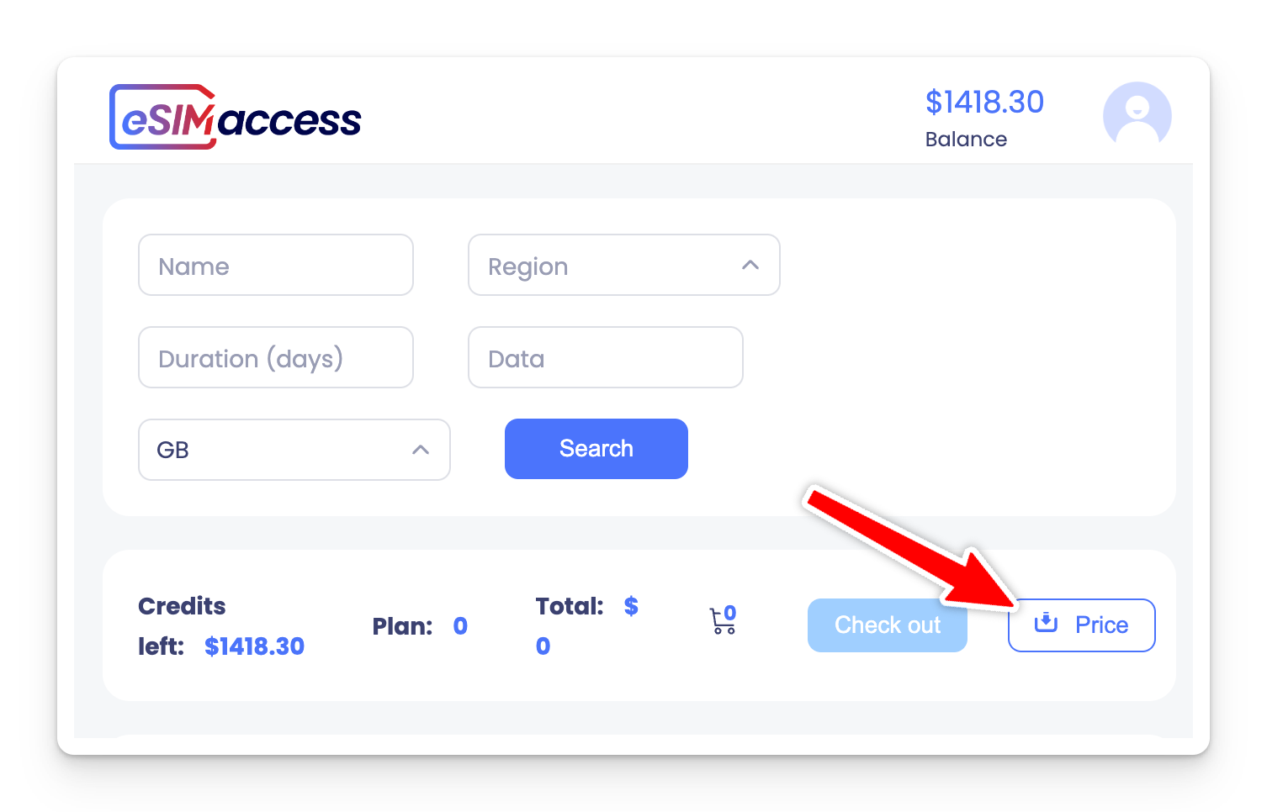1267x812 pixels.
Task: Click the download icon inside the Price button
Action: (1045, 624)
